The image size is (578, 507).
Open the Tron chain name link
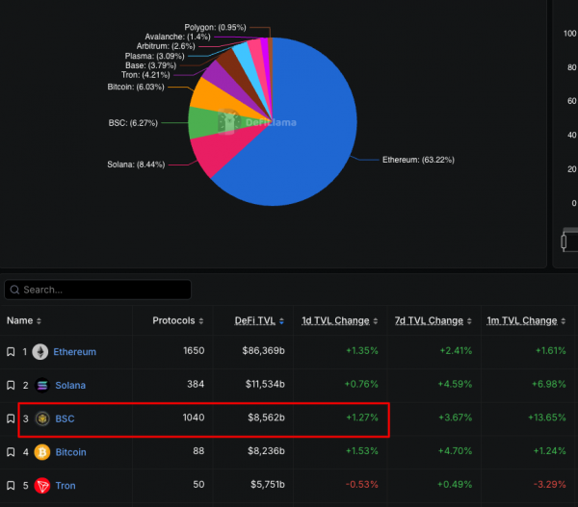coord(65,486)
